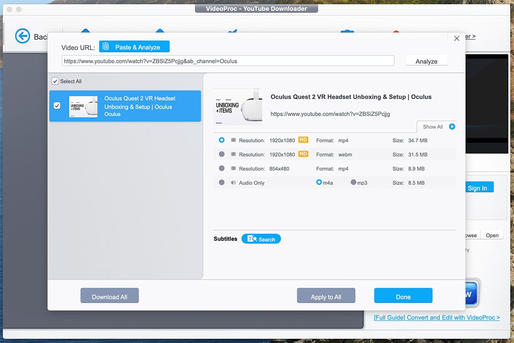
Task: Click the film icon on the 34.7 MB row
Action: (233, 140)
